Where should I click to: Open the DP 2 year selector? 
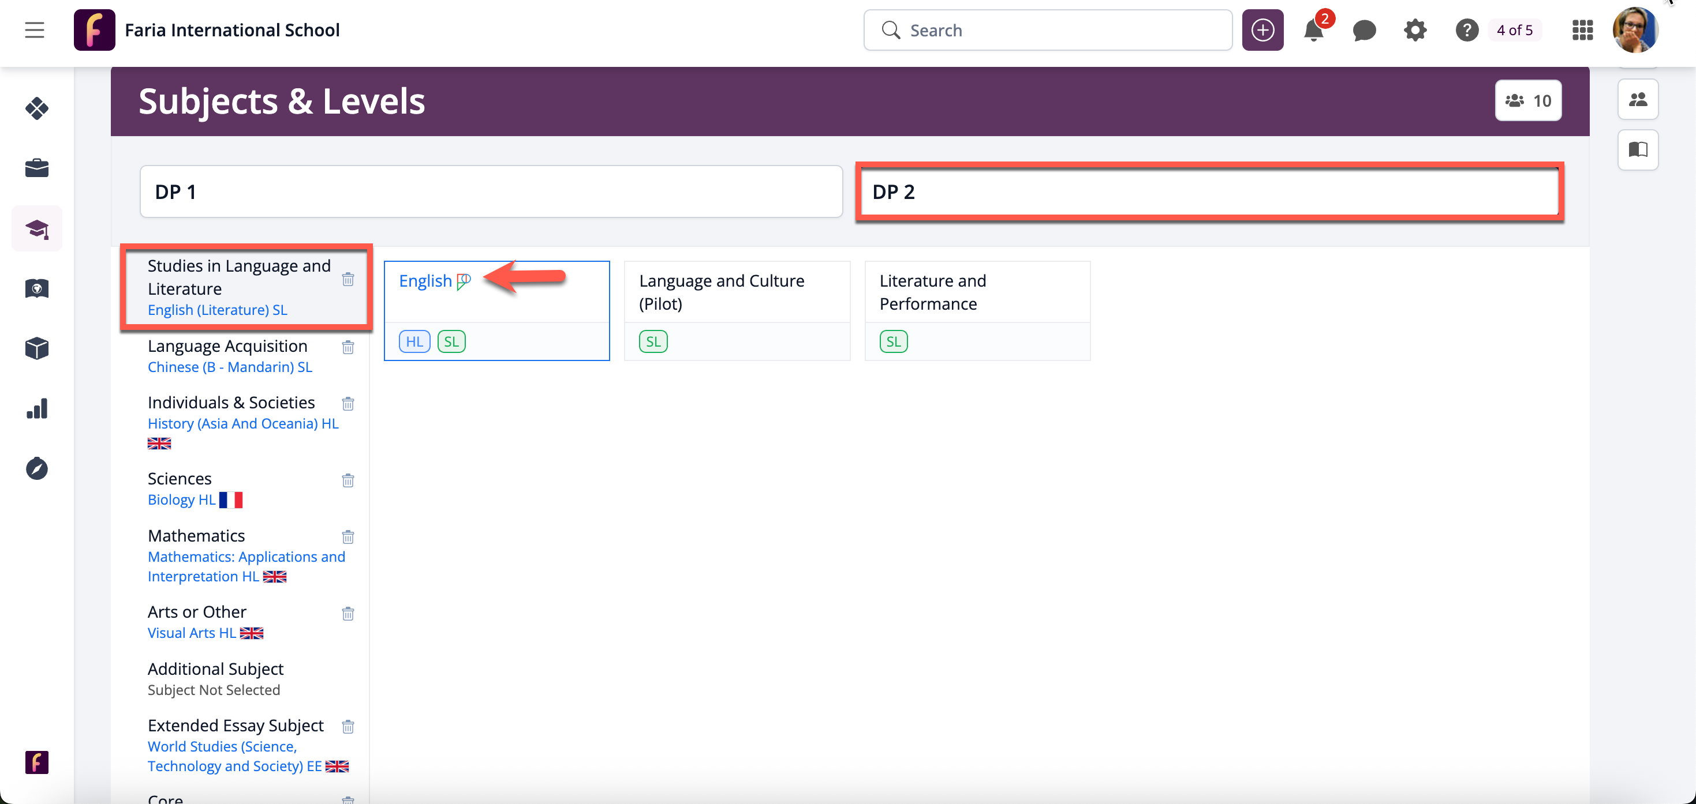1209,191
